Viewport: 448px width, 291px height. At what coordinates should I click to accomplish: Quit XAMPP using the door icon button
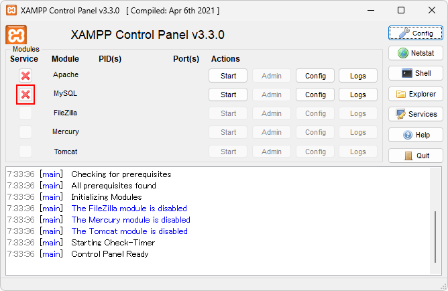point(415,156)
